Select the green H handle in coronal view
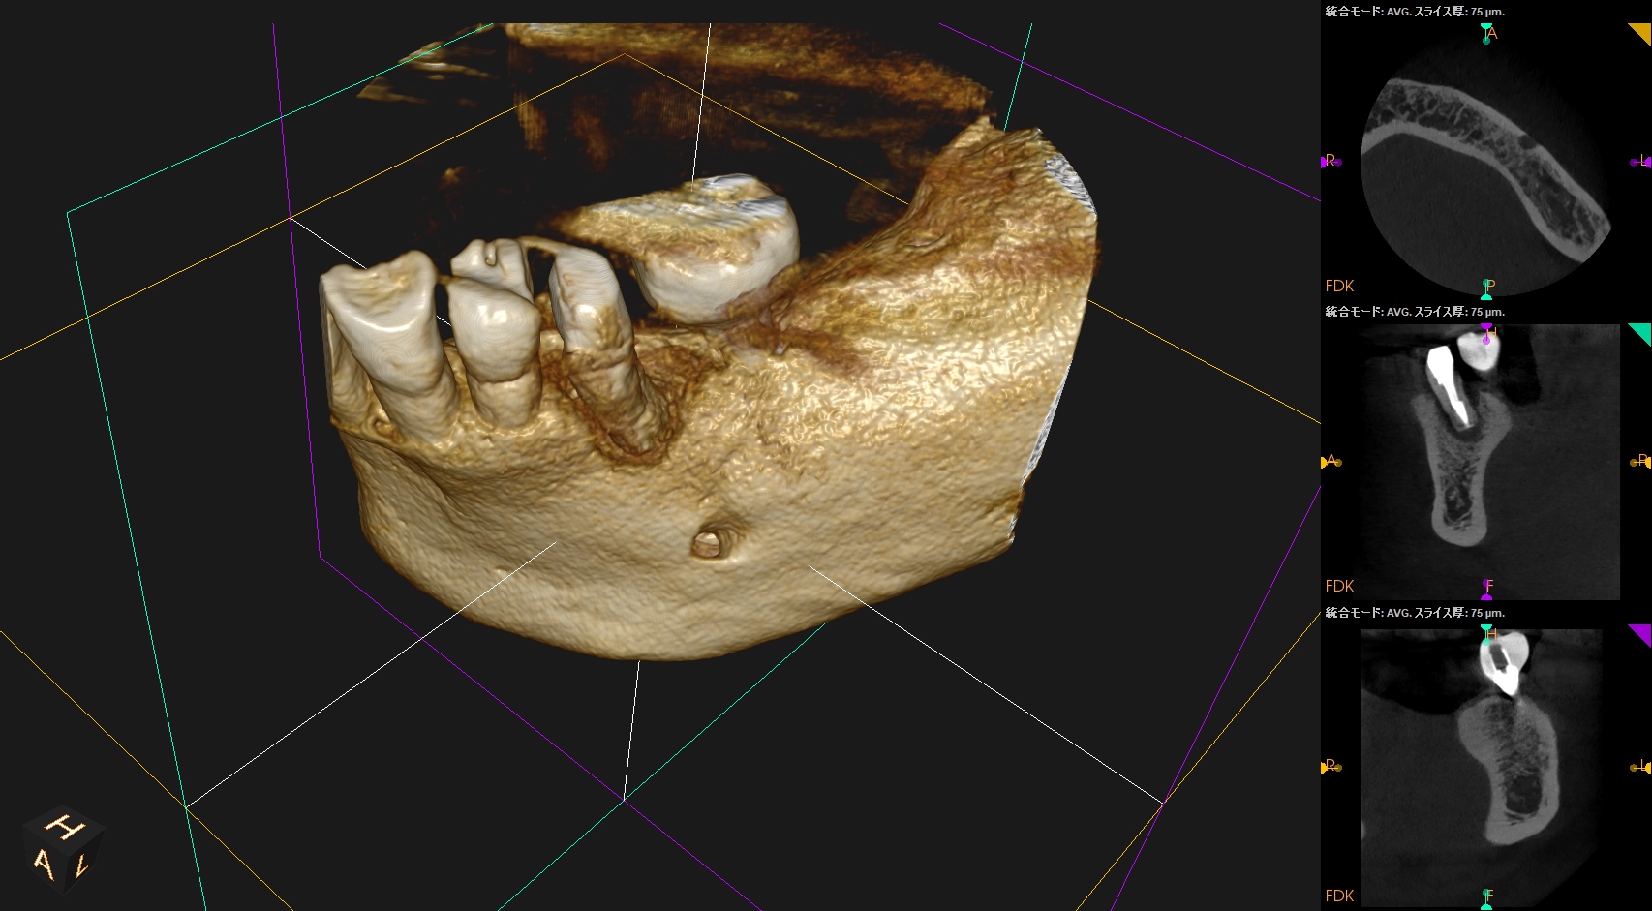Viewport: 1652px width, 911px height. coord(1486,633)
